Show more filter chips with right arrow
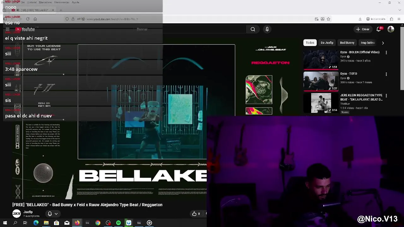Screen dimensions: 404x227 tap(383, 43)
